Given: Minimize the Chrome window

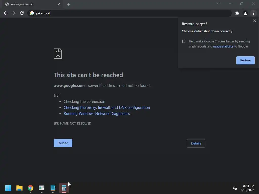Looking at the screenshot, I should (x=230, y=4).
